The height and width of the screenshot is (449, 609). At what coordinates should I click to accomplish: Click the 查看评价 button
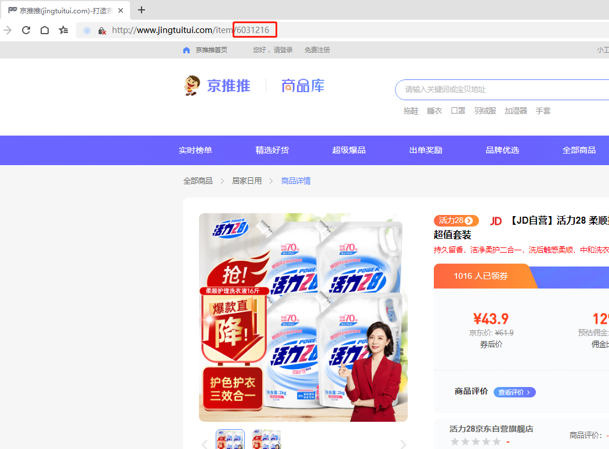click(514, 392)
